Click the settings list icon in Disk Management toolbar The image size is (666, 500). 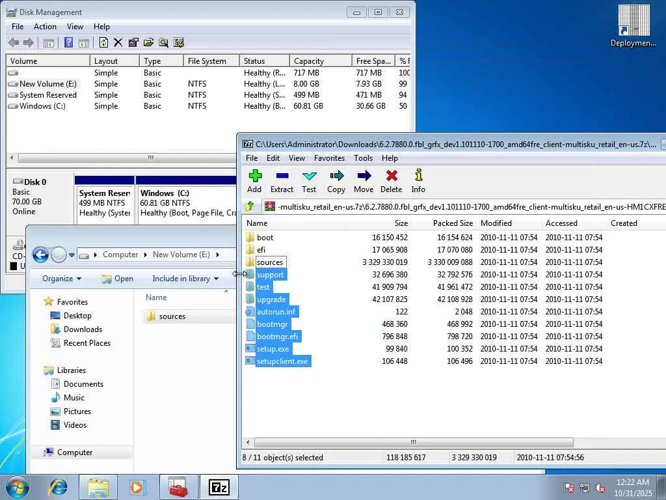pyautogui.click(x=179, y=42)
